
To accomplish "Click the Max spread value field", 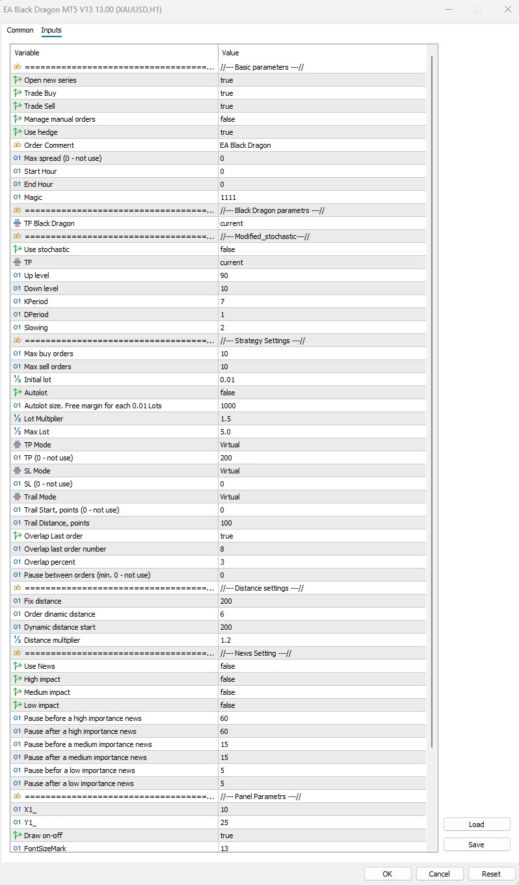I will click(322, 158).
